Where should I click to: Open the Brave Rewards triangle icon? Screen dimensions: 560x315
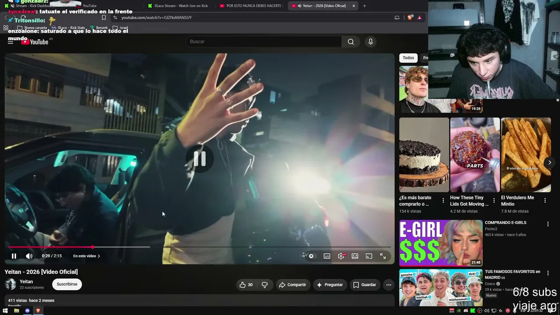419,17
